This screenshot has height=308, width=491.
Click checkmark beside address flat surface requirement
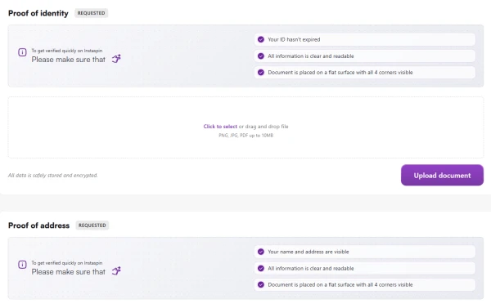click(261, 284)
